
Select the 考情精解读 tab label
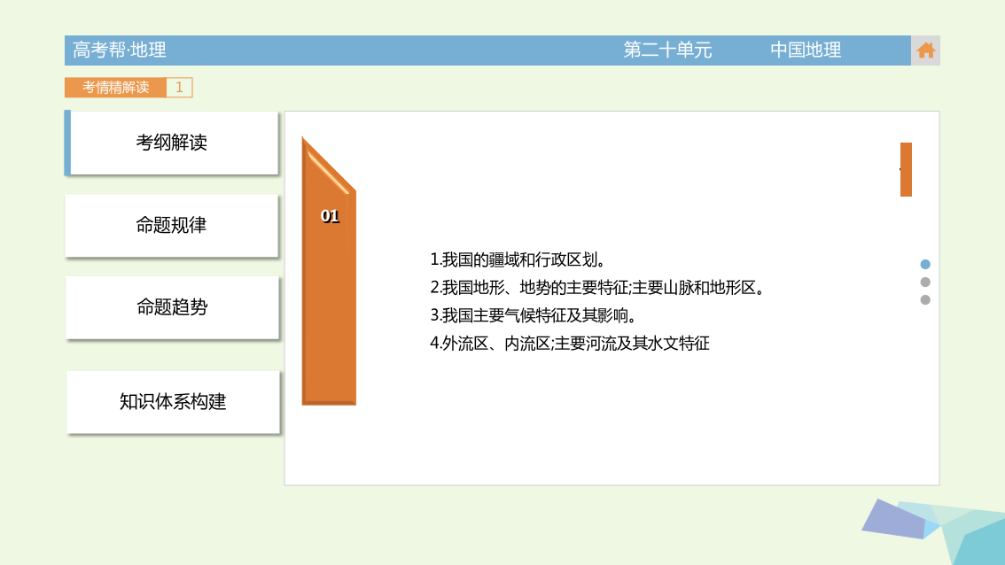(x=115, y=87)
